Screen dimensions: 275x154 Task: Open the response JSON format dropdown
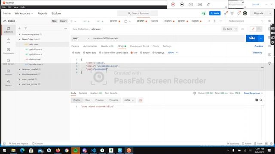pyautogui.click(x=129, y=100)
